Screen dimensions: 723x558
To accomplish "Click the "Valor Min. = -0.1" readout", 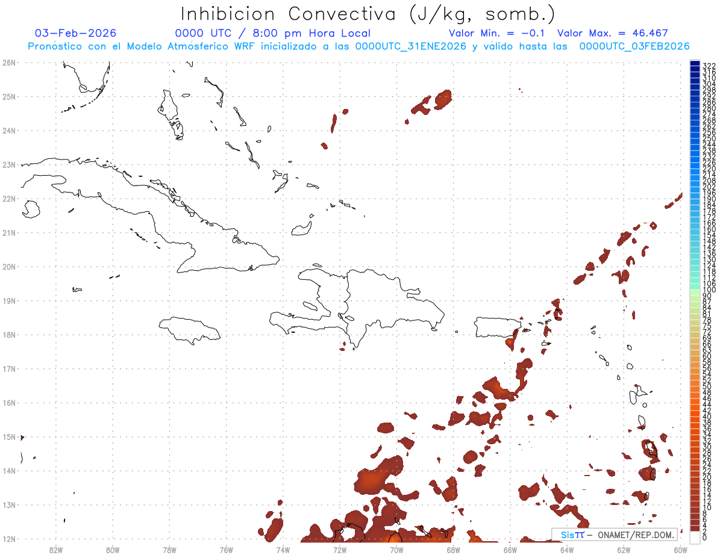I will point(497,33).
